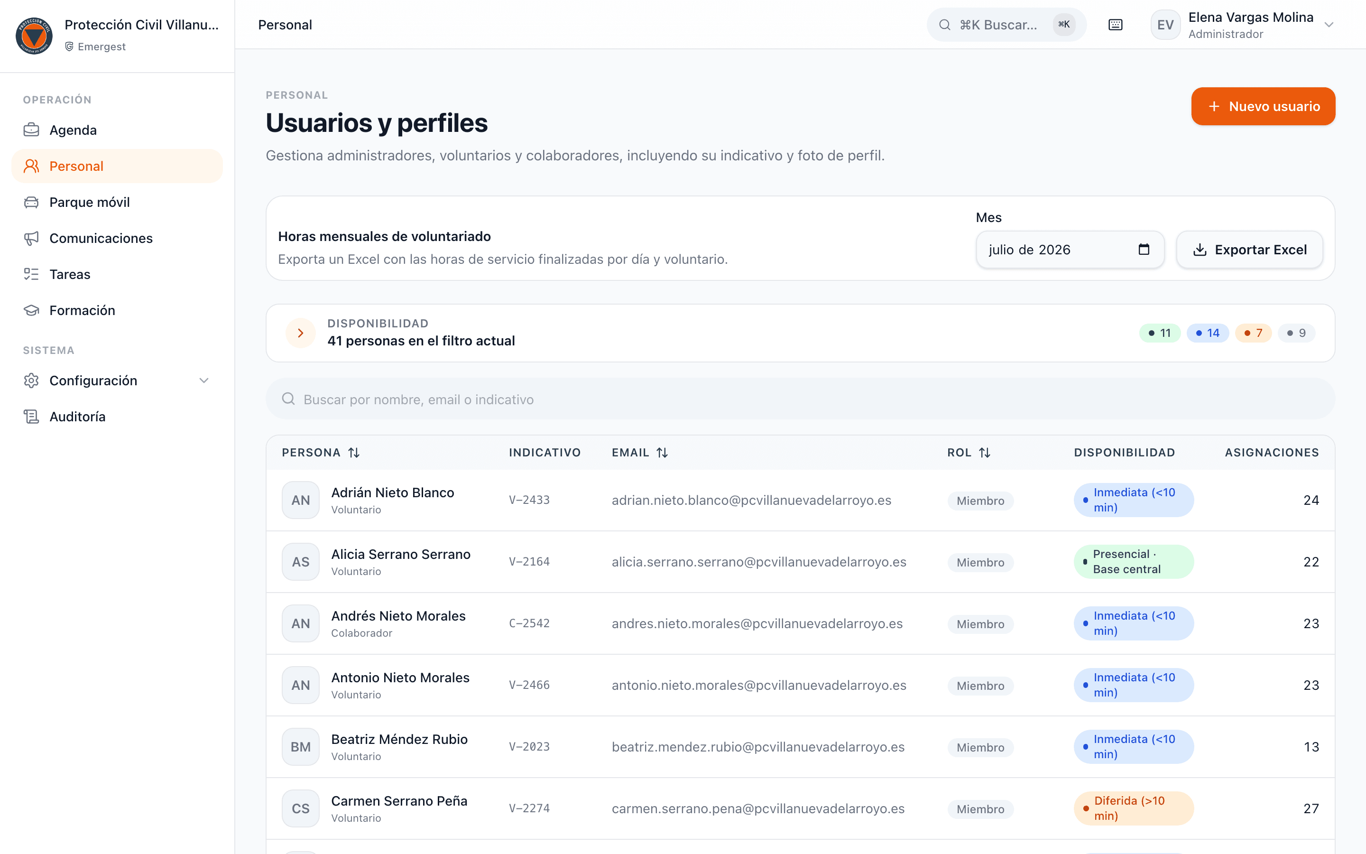Click the BM avatar for Beatriz Méndez Rubio

pyautogui.click(x=301, y=747)
